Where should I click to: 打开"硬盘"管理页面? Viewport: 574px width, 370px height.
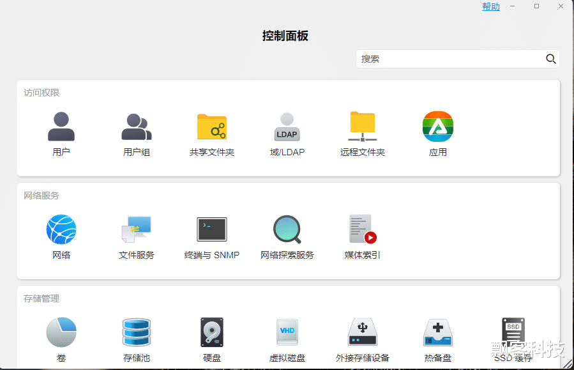coord(211,332)
